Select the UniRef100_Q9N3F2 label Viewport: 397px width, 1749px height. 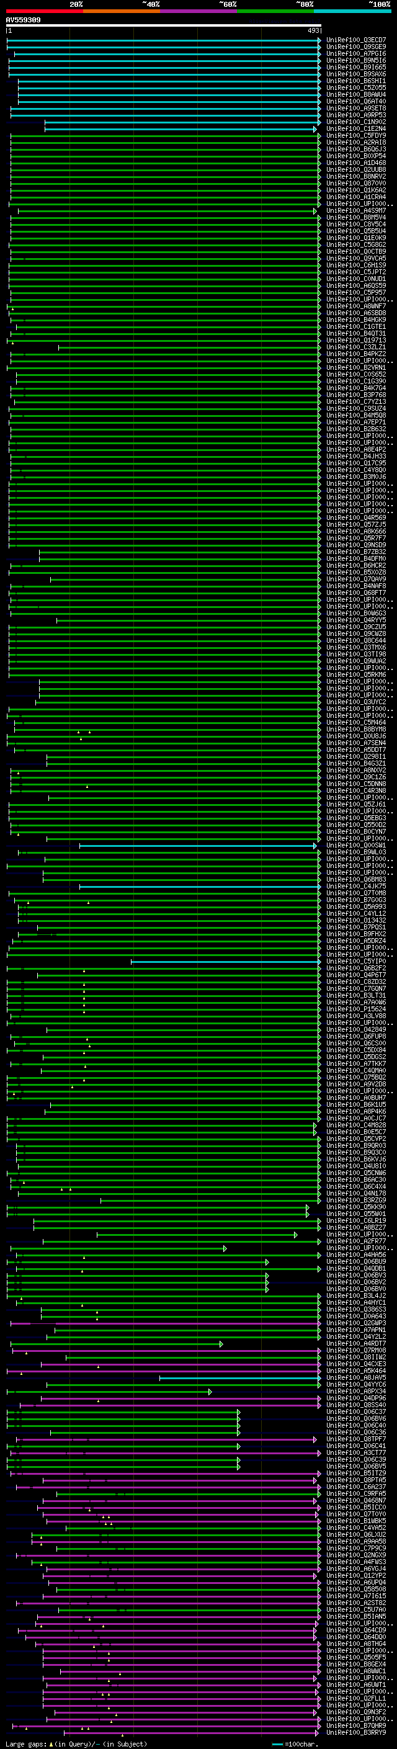[x=355, y=1712]
